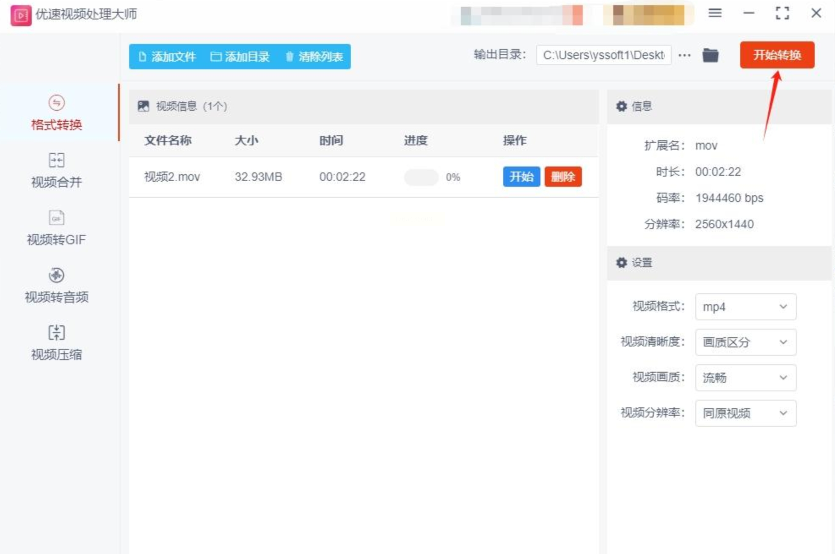This screenshot has height=554, width=835.
Task: Delete 视频2.mov with the 删除 button
Action: (x=563, y=177)
